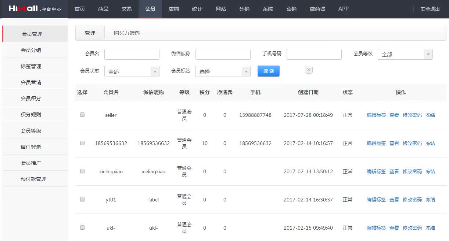Open the 分销 top menu
This screenshot has width=449, height=241.
pos(244,9)
